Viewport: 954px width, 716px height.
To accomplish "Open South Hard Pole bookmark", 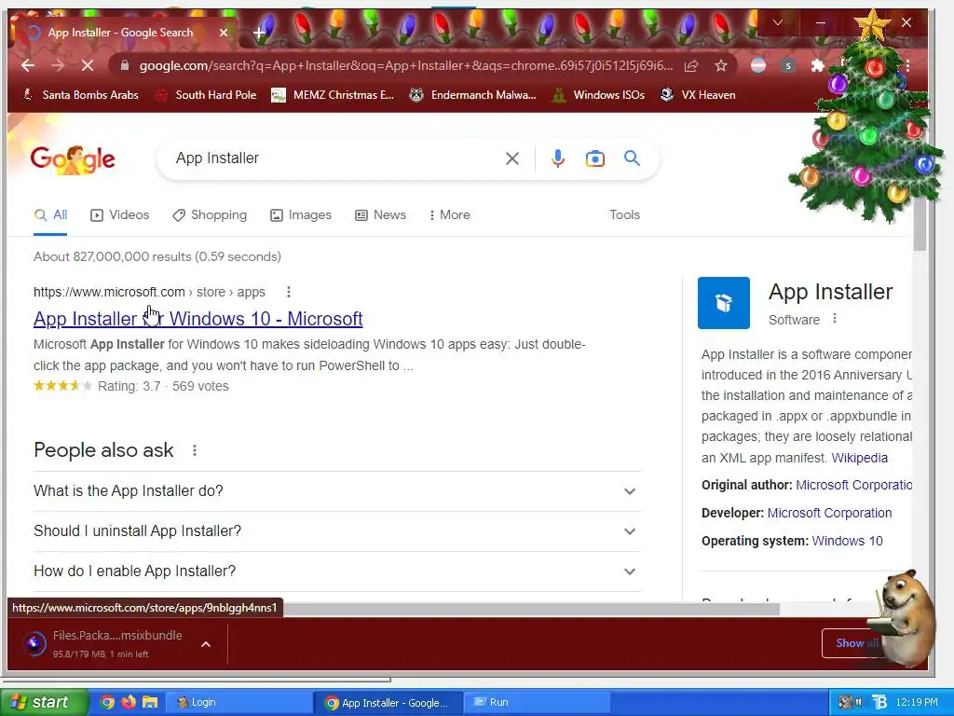I will click(206, 95).
